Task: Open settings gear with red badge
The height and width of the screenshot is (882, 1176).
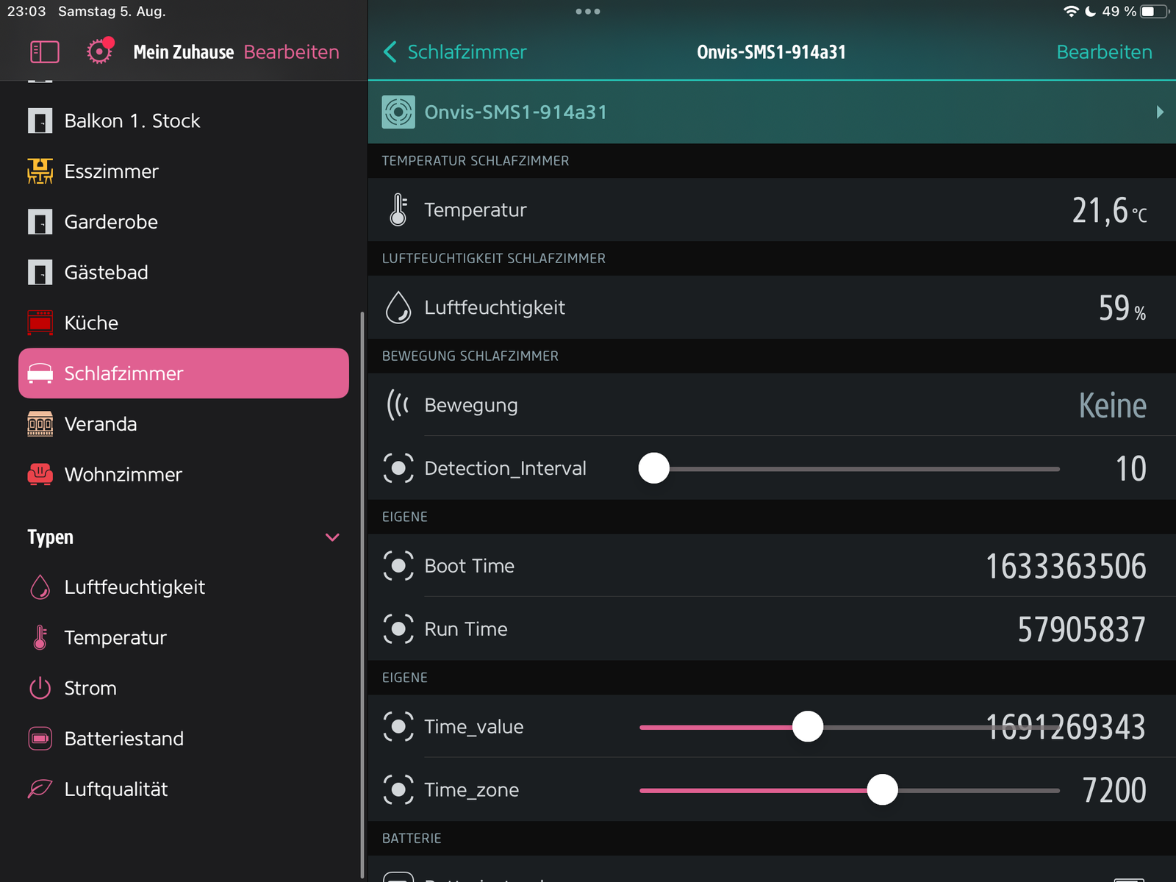Action: point(99,51)
